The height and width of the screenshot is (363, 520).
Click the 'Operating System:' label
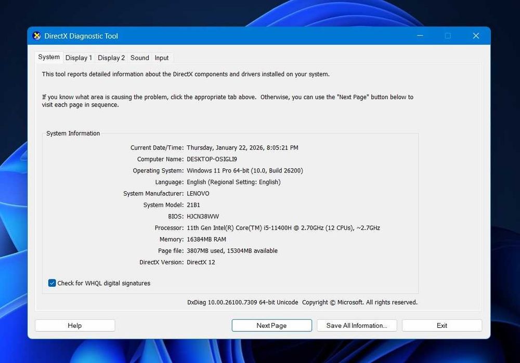(158, 170)
